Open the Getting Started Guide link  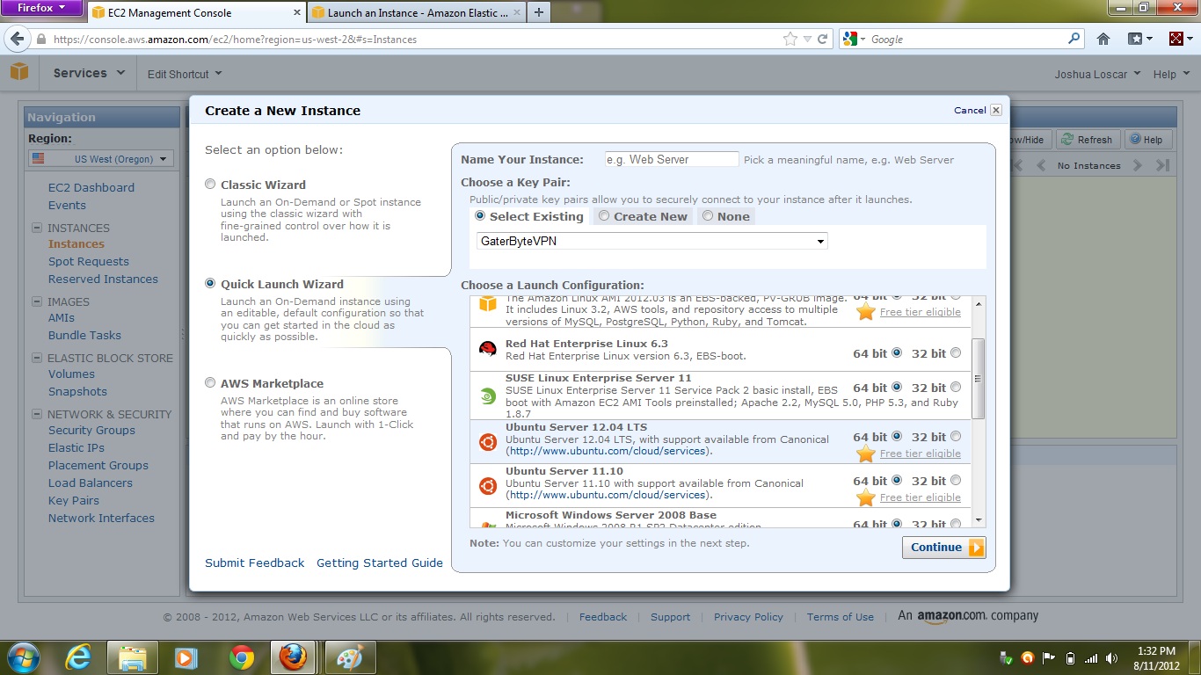point(380,562)
